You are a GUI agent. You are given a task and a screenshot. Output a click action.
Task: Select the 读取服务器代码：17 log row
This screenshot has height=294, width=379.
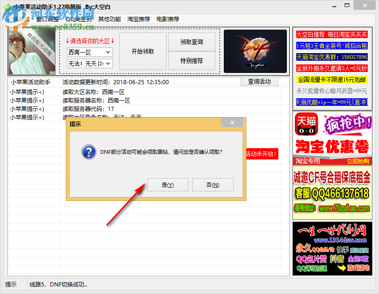pos(149,109)
